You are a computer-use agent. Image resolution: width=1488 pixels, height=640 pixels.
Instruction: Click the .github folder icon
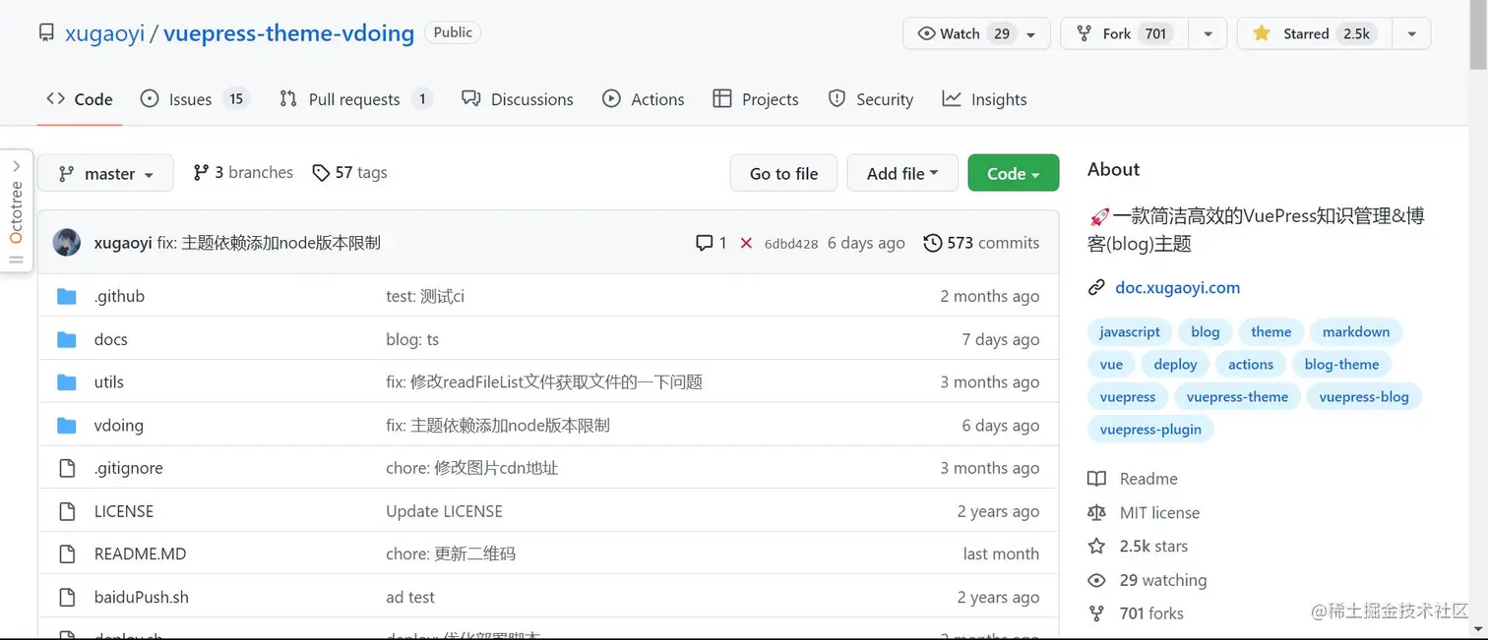pyautogui.click(x=66, y=296)
